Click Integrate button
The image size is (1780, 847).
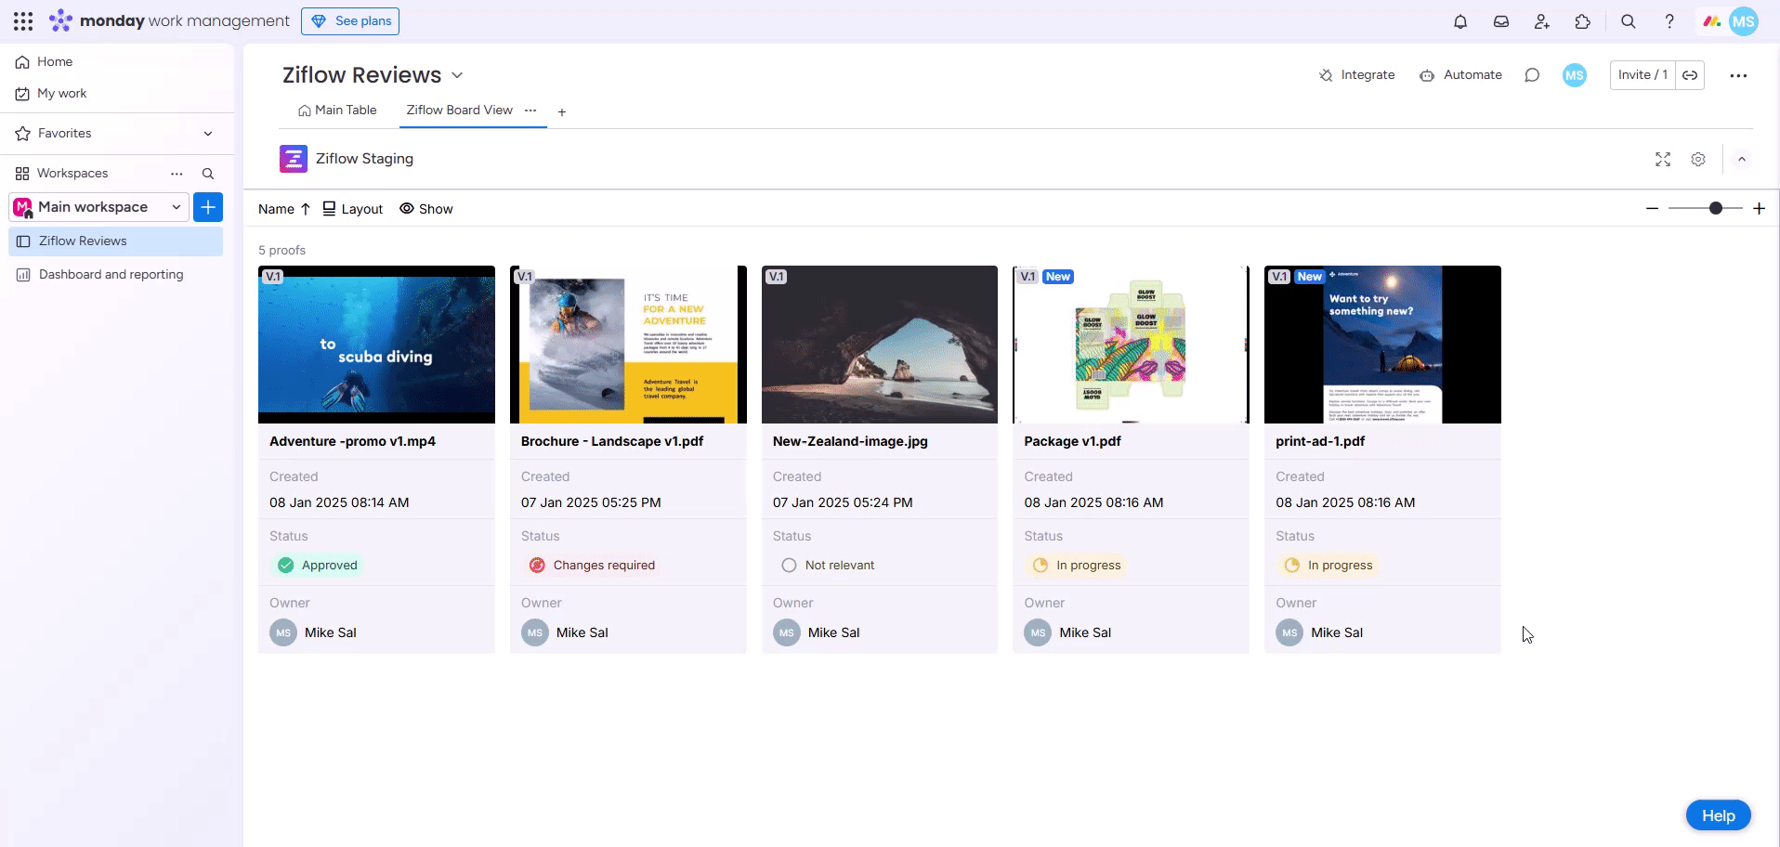tap(1356, 75)
